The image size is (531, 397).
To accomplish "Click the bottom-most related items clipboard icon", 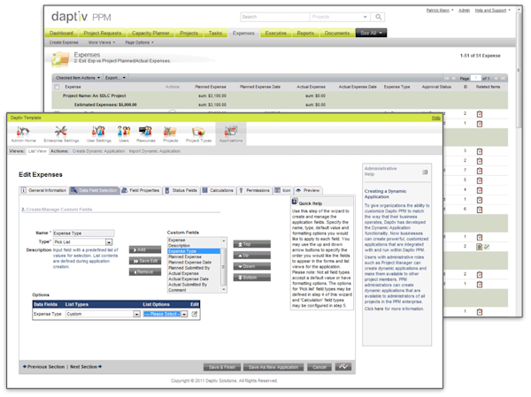I will pyautogui.click(x=480, y=312).
